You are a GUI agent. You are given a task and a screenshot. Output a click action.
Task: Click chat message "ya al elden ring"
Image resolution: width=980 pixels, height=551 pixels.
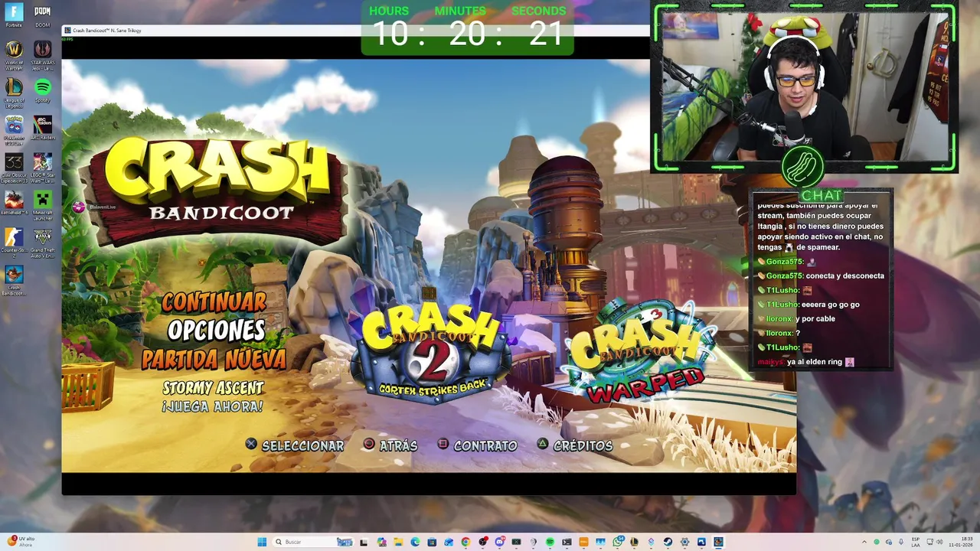click(x=815, y=362)
